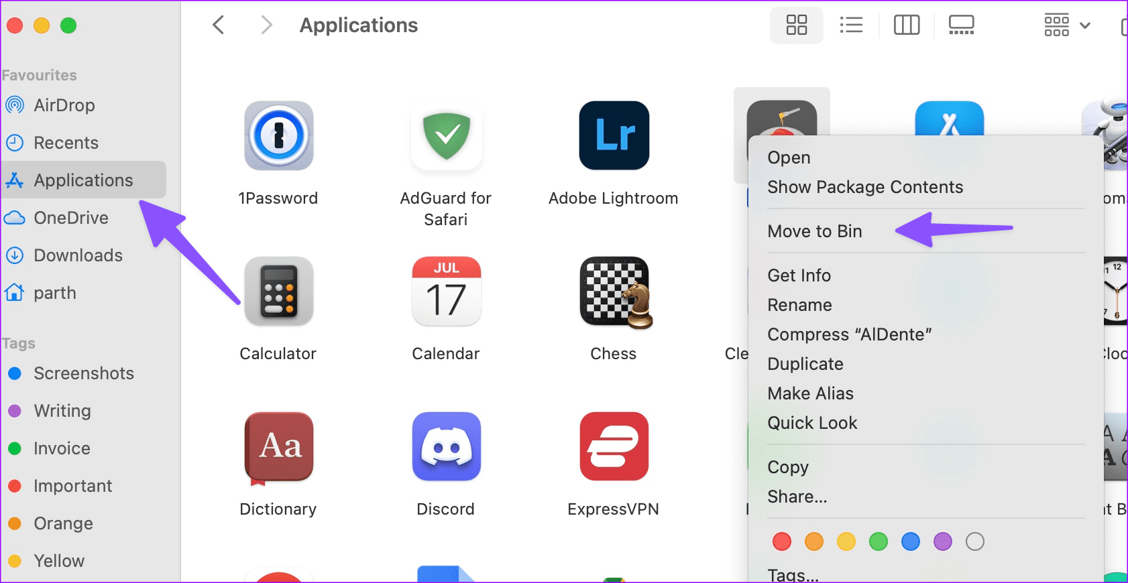Select the Screenshots tag in sidebar

point(83,373)
